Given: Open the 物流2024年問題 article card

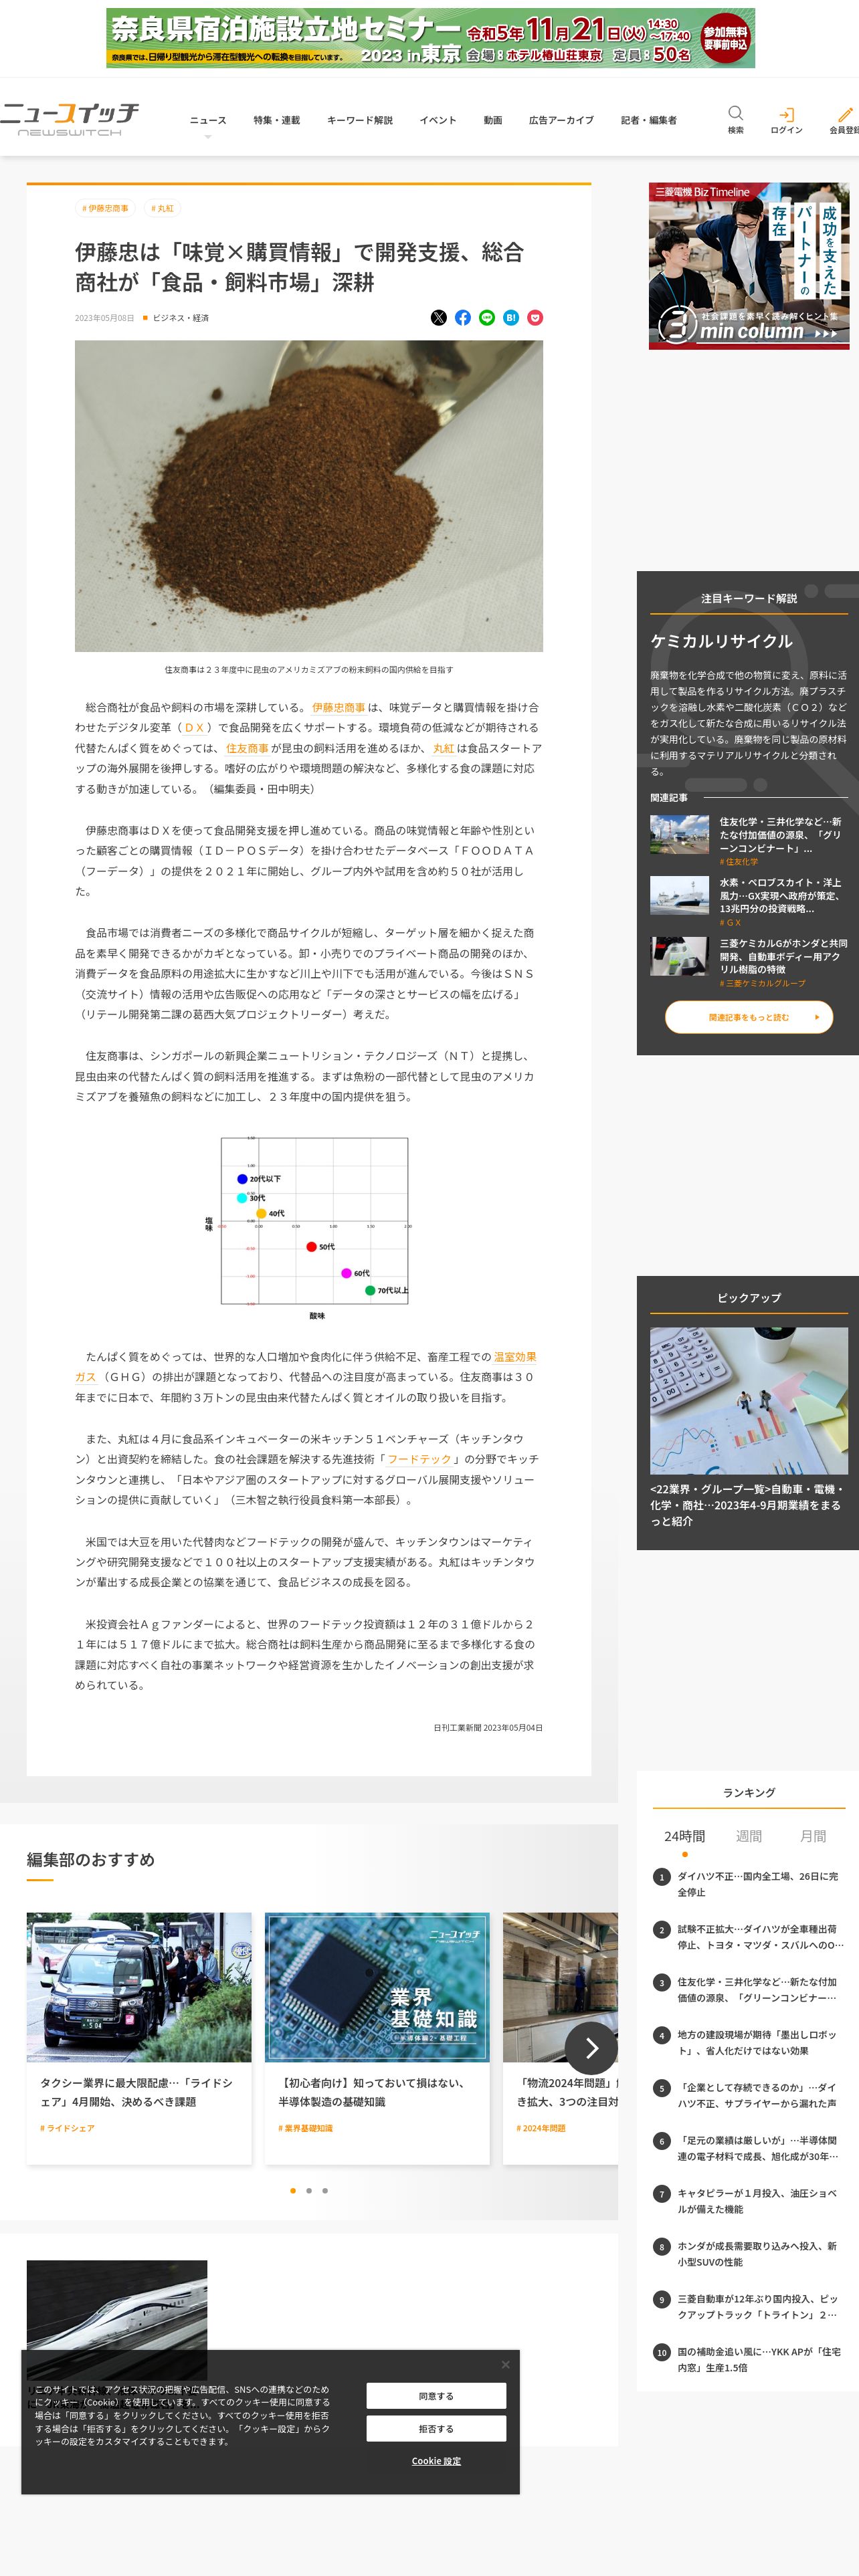Looking at the screenshot, I should (560, 2038).
